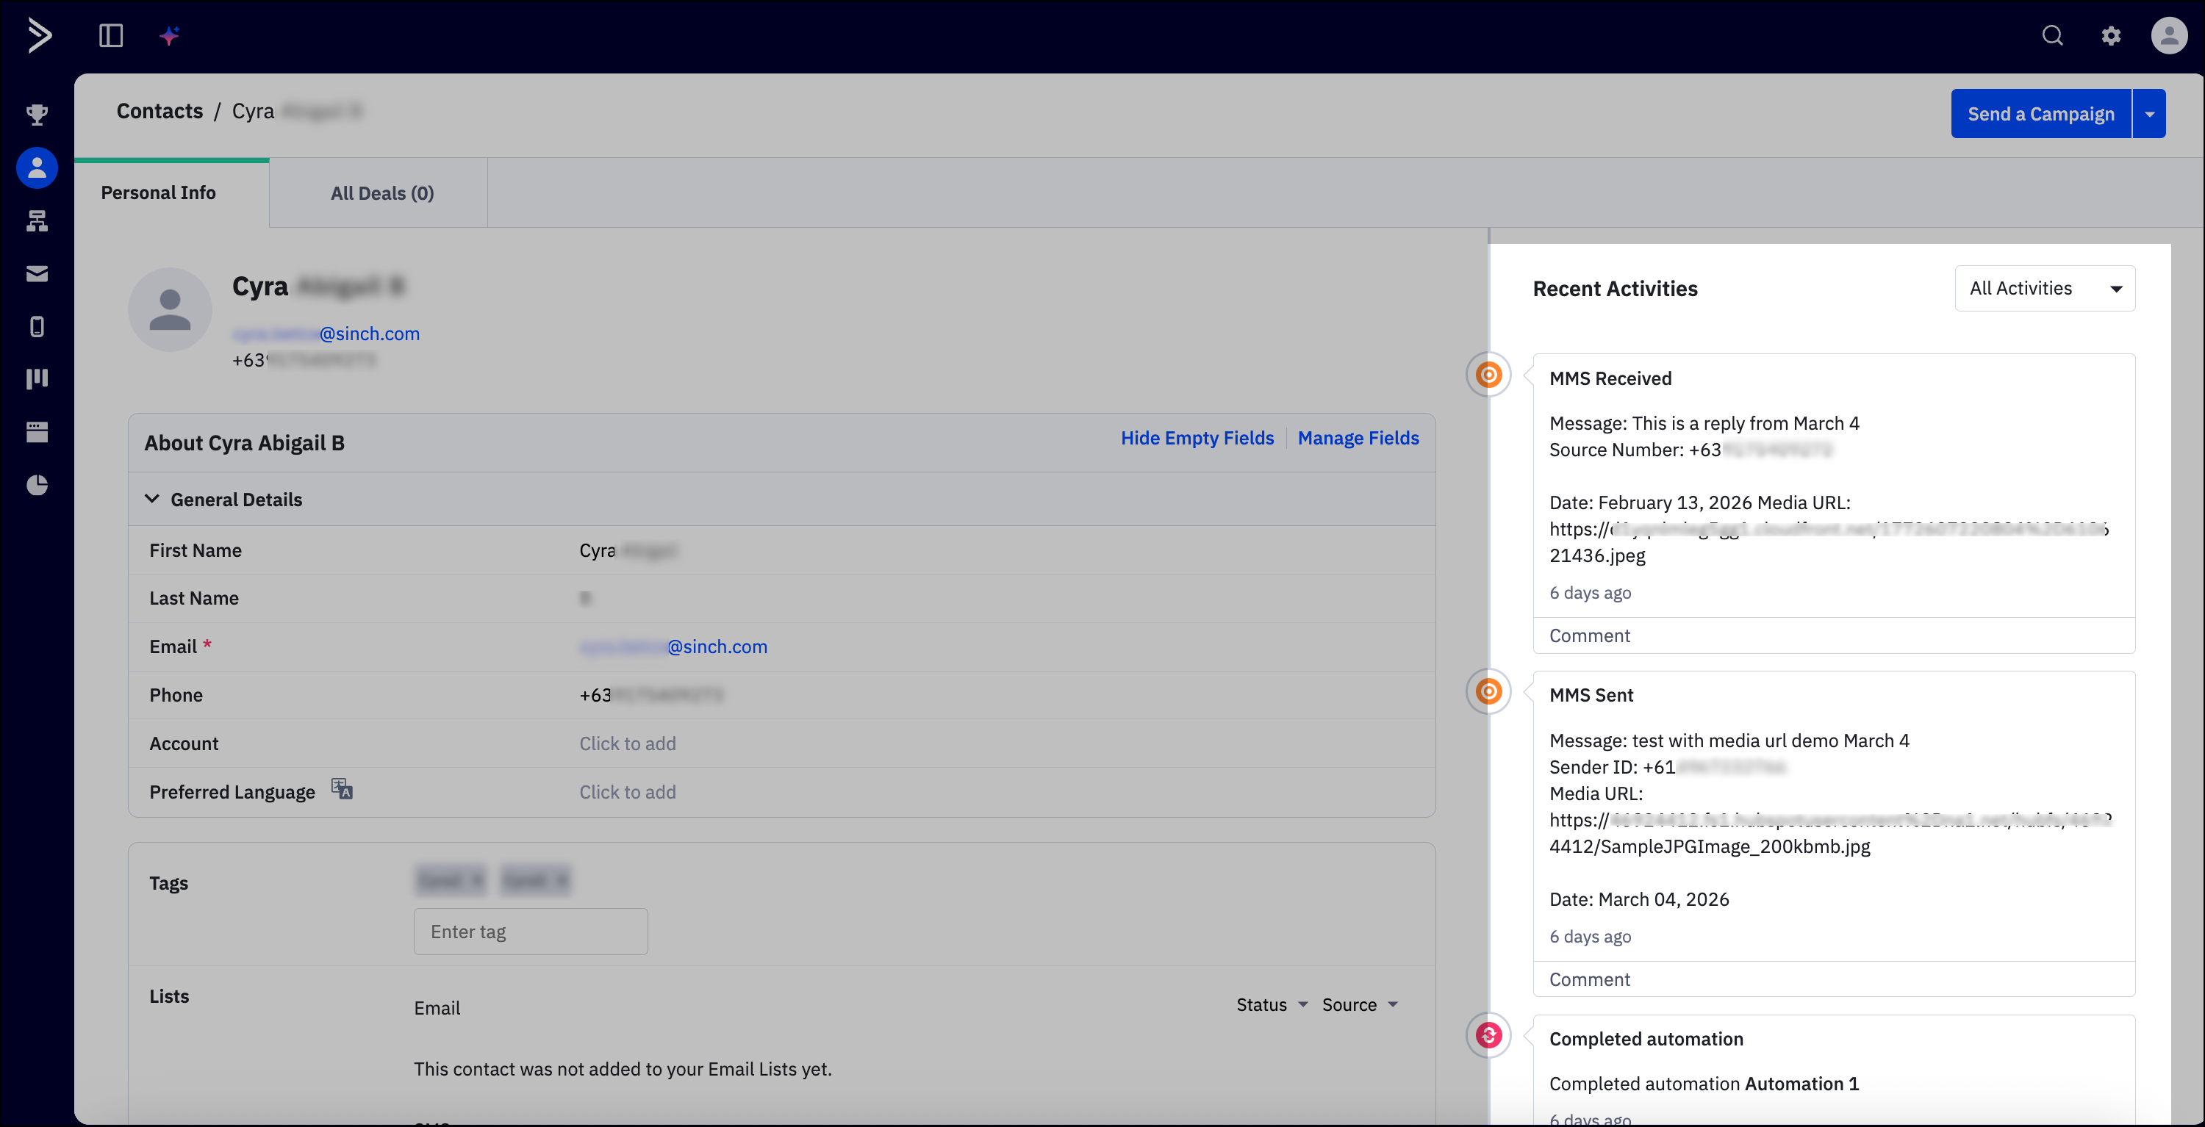The height and width of the screenshot is (1127, 2205).
Task: Open the mobile phone icon in sidebar
Action: (37, 326)
